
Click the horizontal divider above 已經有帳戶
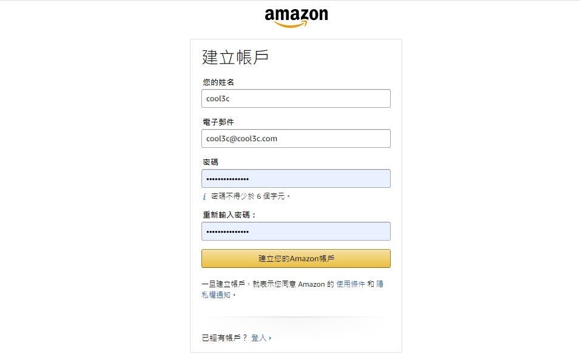coord(296,317)
